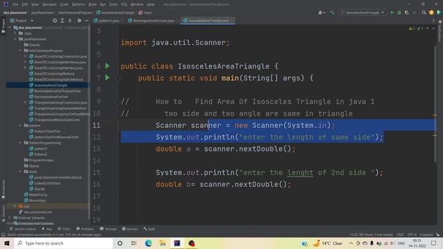The height and width of the screenshot is (249, 443).
Task: Click the Type here to search box
Action: (x=64, y=243)
